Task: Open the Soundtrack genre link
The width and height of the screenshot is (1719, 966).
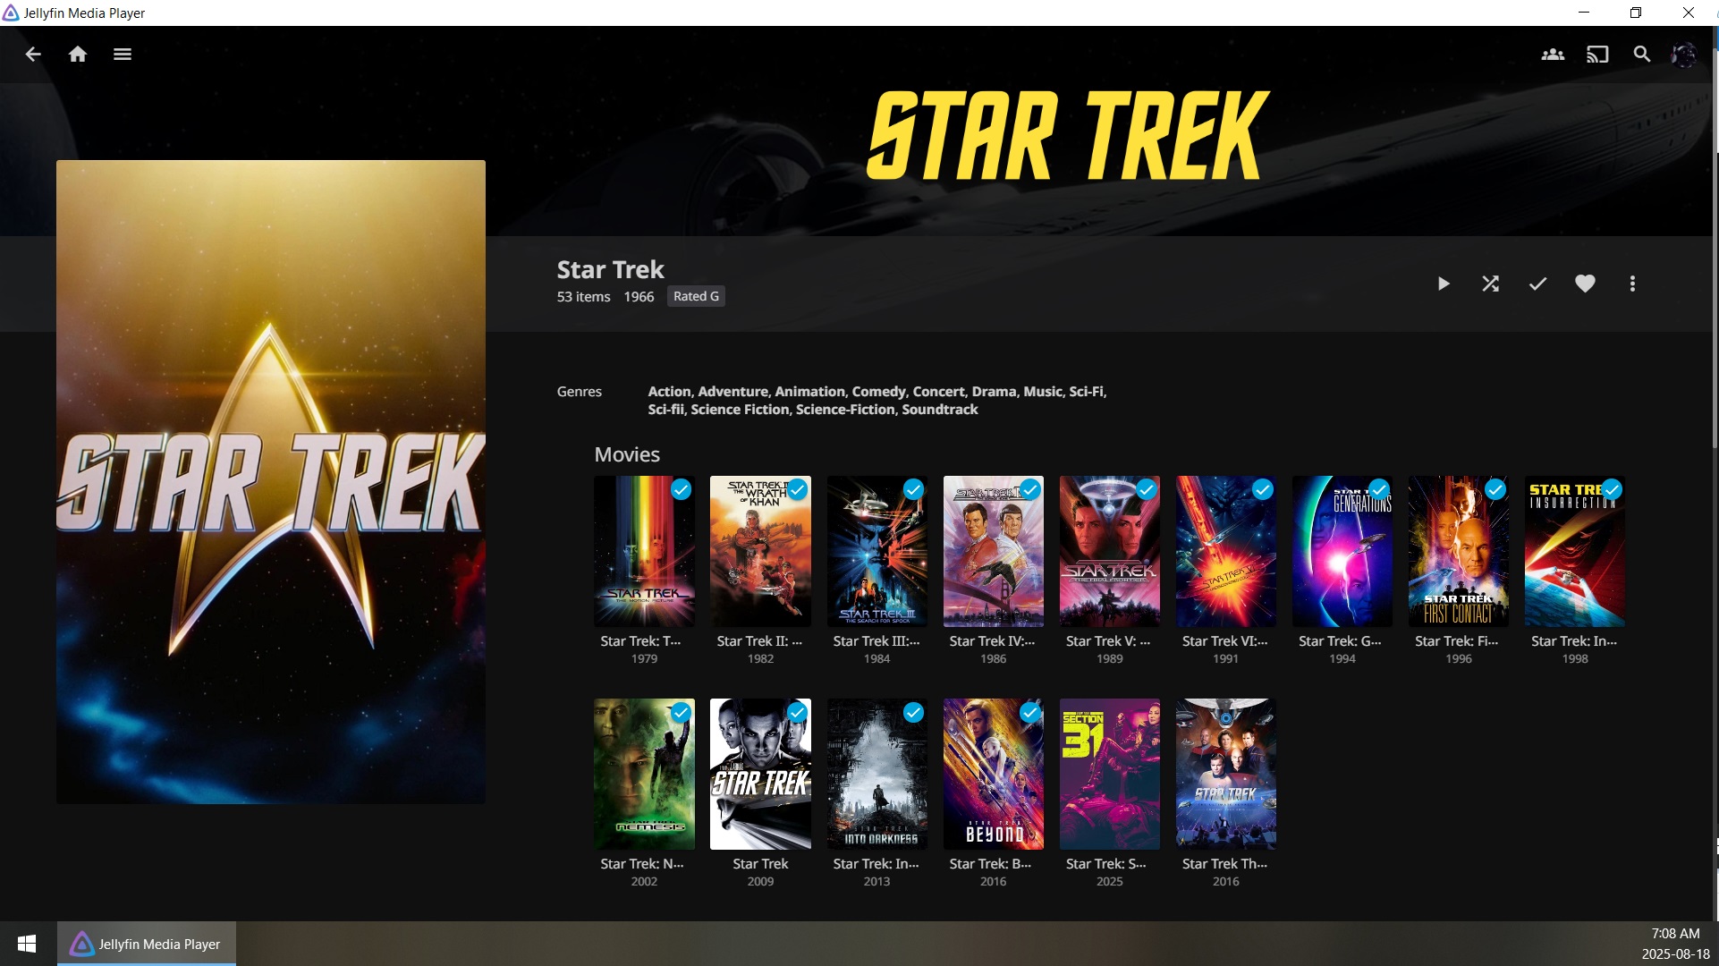Action: [x=940, y=410]
